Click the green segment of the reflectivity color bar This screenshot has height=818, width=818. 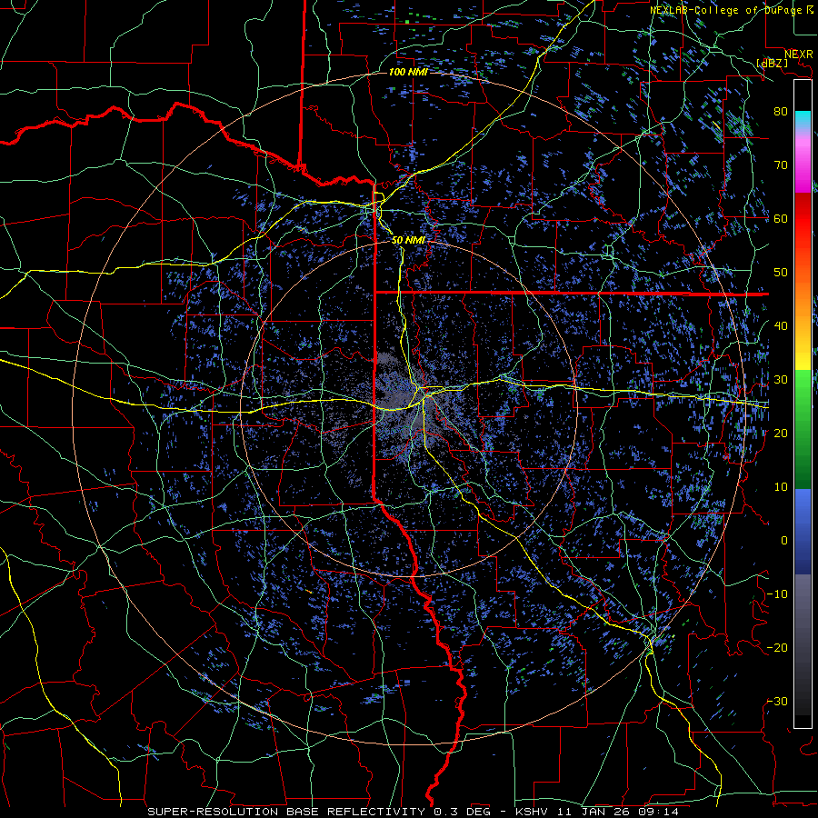click(x=803, y=429)
